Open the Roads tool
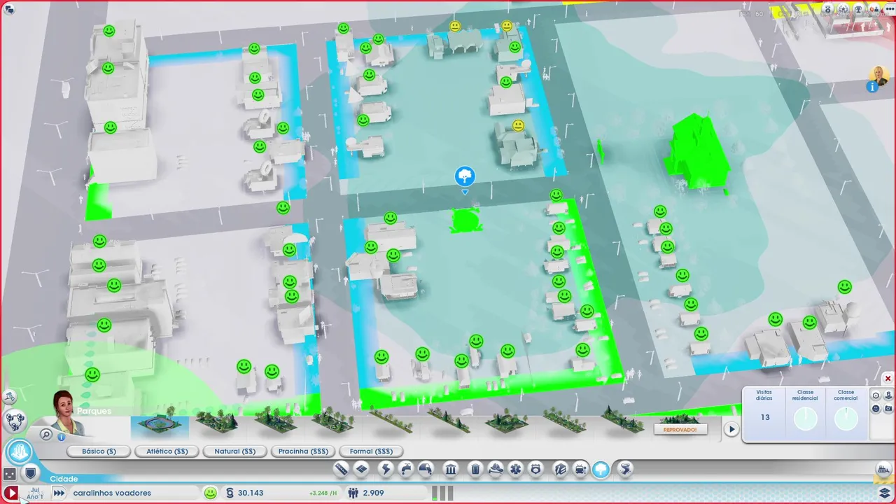This screenshot has height=504, width=896. click(341, 469)
